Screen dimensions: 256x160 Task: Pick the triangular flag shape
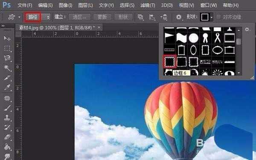pos(169,38)
